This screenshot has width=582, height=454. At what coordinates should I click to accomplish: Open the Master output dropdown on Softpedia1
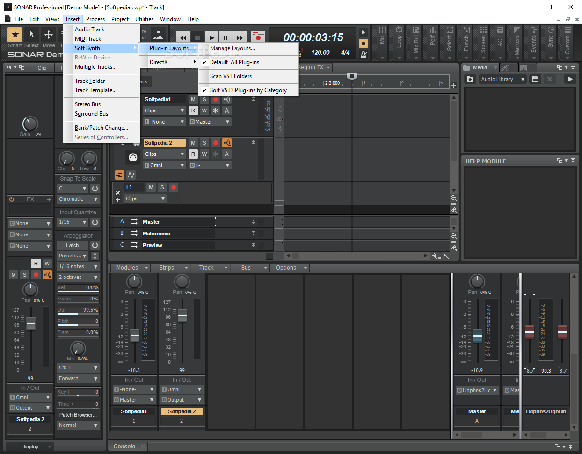click(x=210, y=122)
